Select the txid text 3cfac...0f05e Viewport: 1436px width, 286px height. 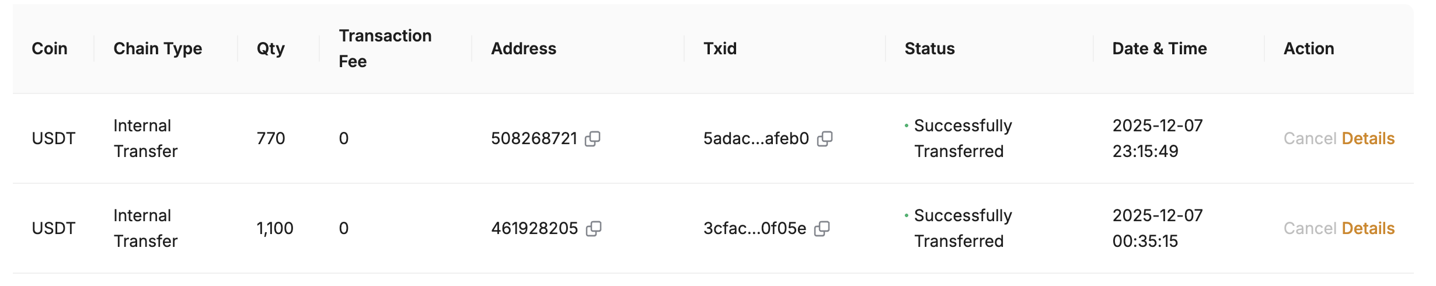(x=754, y=229)
